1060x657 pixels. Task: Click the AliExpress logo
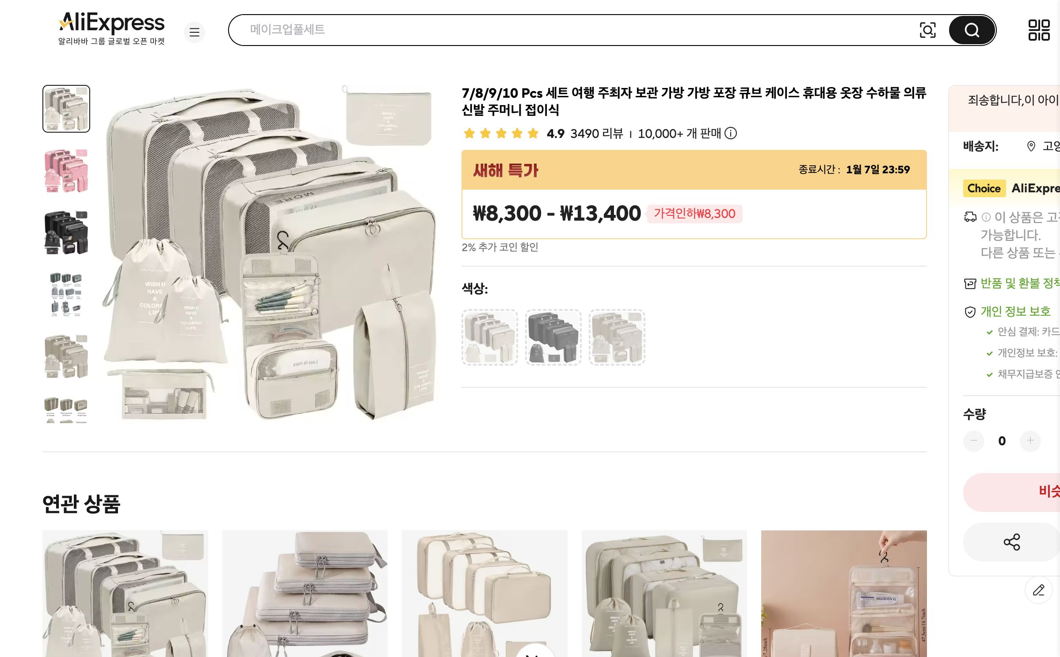coord(111,21)
